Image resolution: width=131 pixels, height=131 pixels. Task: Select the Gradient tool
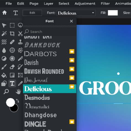click(x=12, y=75)
